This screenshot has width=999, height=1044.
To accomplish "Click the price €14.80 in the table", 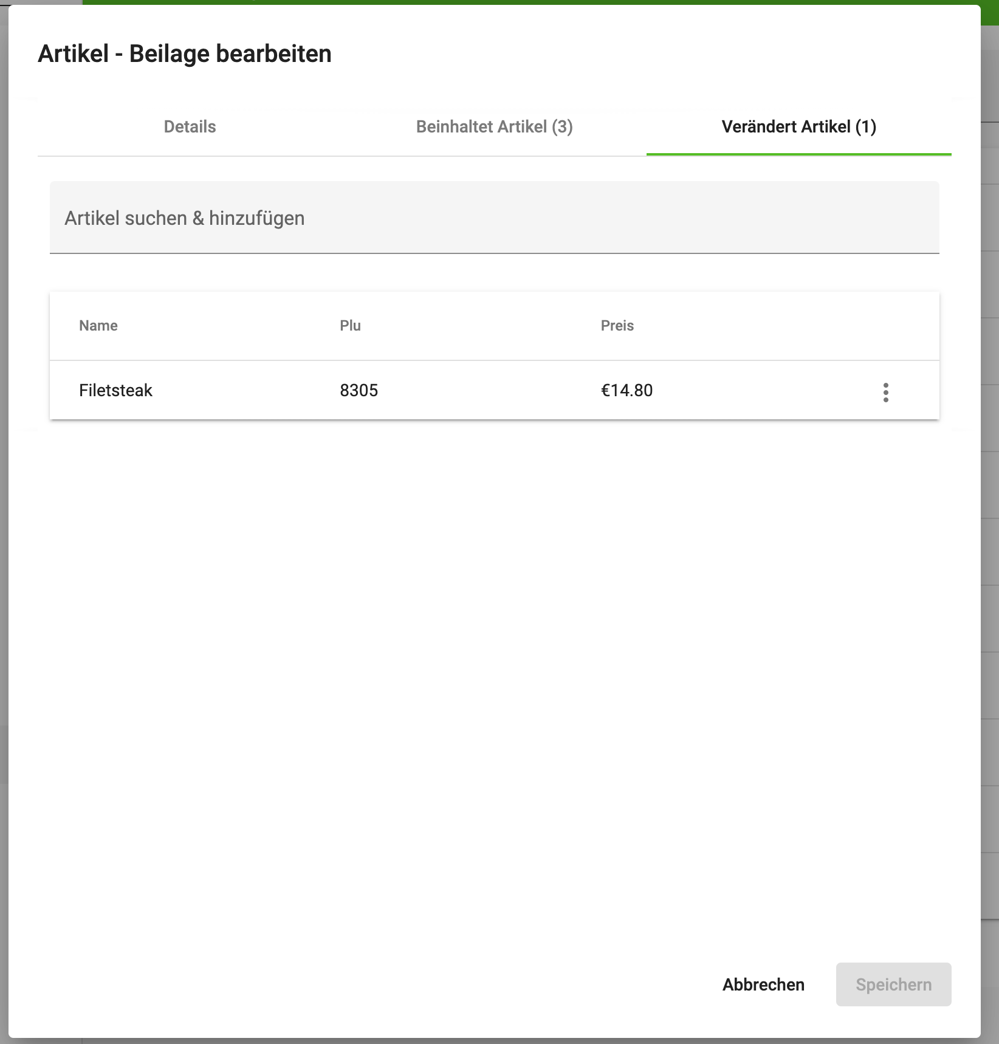I will pos(627,390).
